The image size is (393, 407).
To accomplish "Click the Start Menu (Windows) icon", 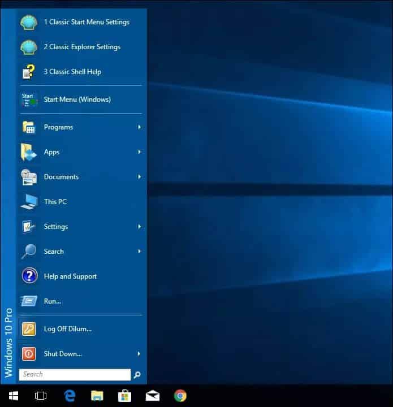I will [28, 99].
